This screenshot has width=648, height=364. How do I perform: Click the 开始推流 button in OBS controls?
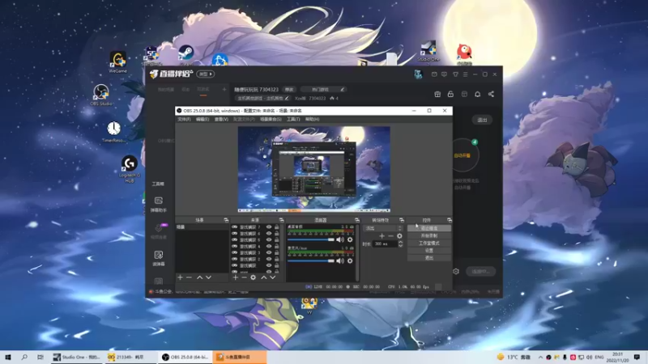tap(429, 228)
